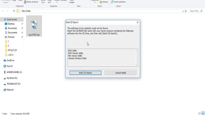The height and width of the screenshot is (115, 205).
Task: Open folder named 2 in sidebar
Action: pyautogui.click(x=7, y=46)
